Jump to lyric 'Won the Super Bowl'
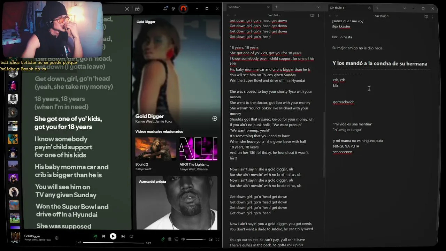This screenshot has height=251, width=446. point(72,211)
